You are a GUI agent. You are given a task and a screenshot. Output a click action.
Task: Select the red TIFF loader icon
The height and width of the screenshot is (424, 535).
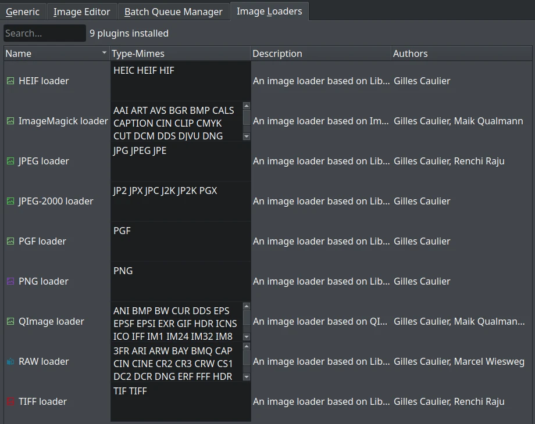pyautogui.click(x=10, y=401)
